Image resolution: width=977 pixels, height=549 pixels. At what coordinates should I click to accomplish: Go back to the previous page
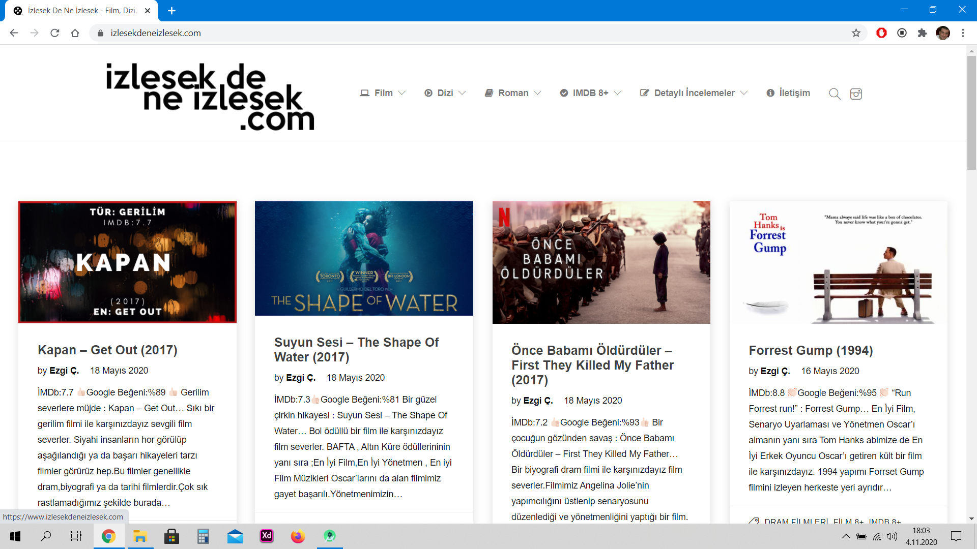14,33
